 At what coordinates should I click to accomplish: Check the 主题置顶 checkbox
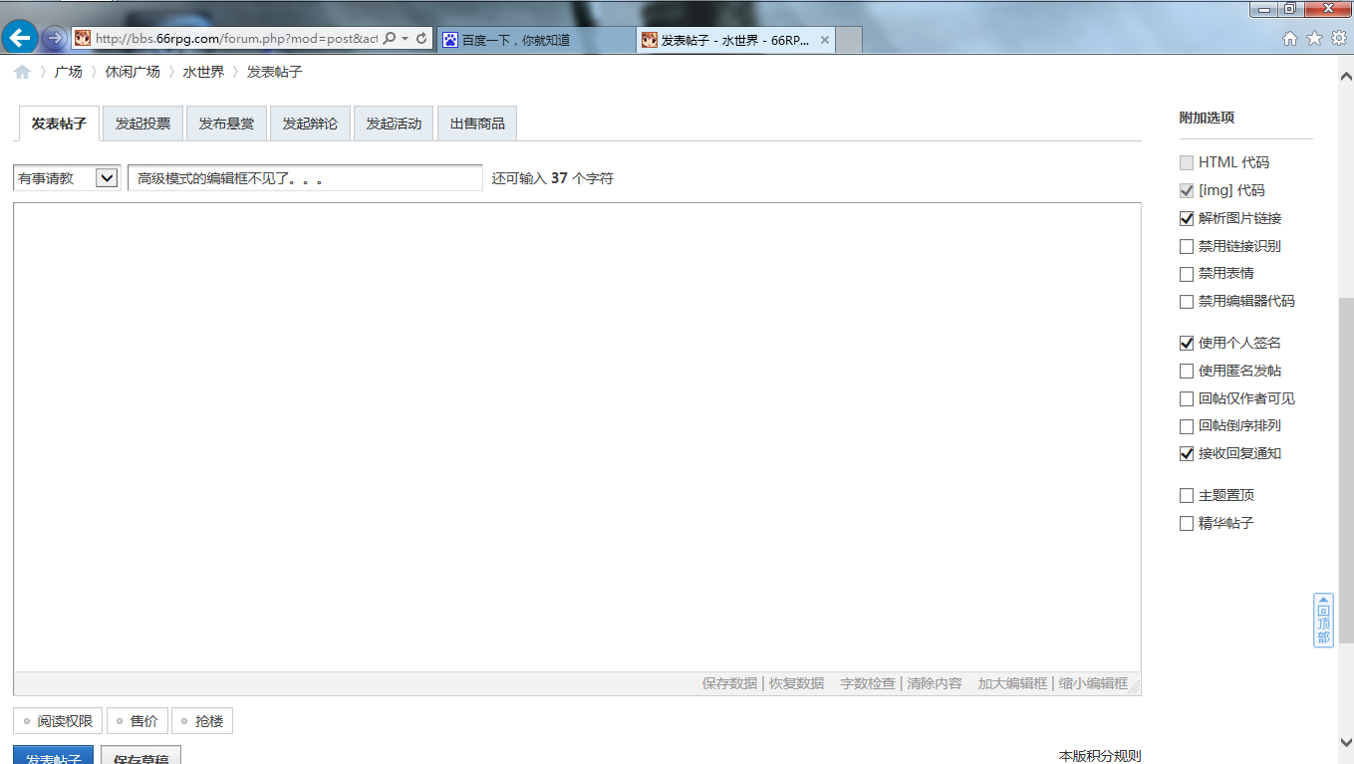click(1186, 495)
